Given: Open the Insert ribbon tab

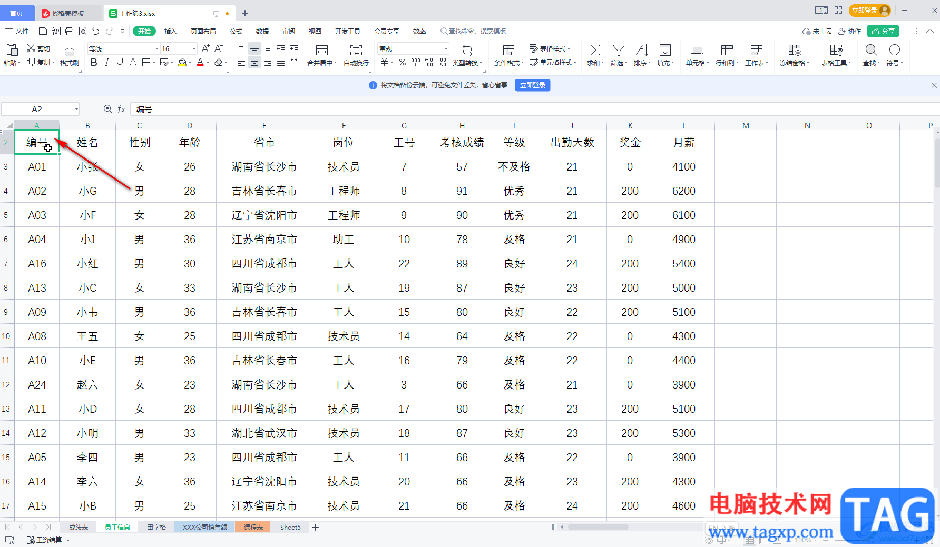Looking at the screenshot, I should click(x=170, y=31).
